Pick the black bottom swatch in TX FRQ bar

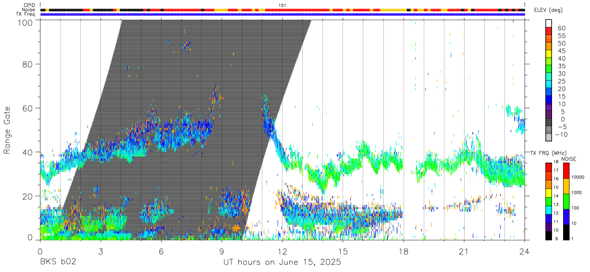click(x=549, y=235)
